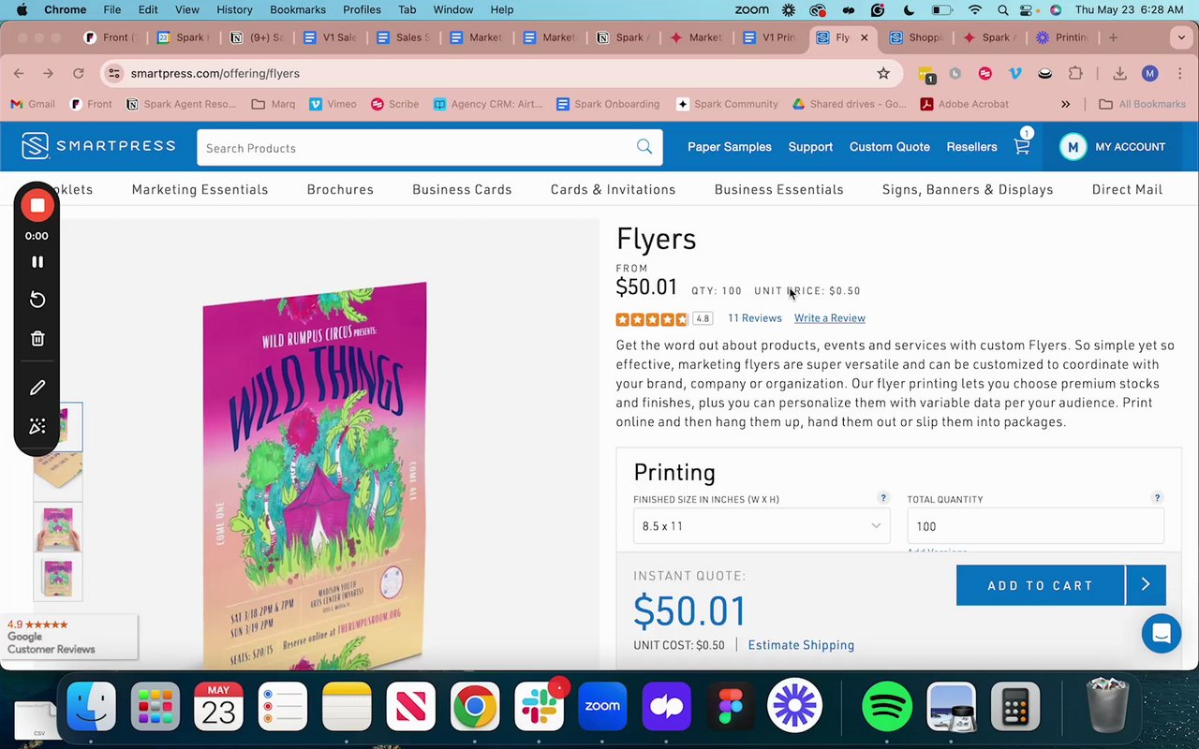Open the live chat bubble
Image resolution: width=1199 pixels, height=749 pixels.
1162,634
